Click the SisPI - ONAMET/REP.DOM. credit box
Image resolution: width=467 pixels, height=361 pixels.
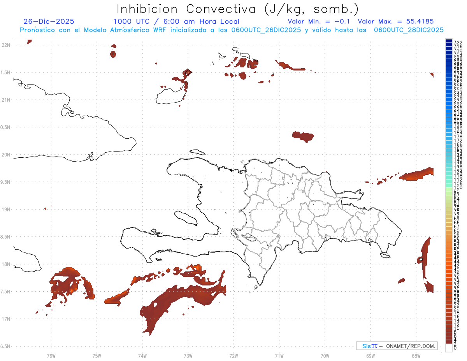coord(397,346)
